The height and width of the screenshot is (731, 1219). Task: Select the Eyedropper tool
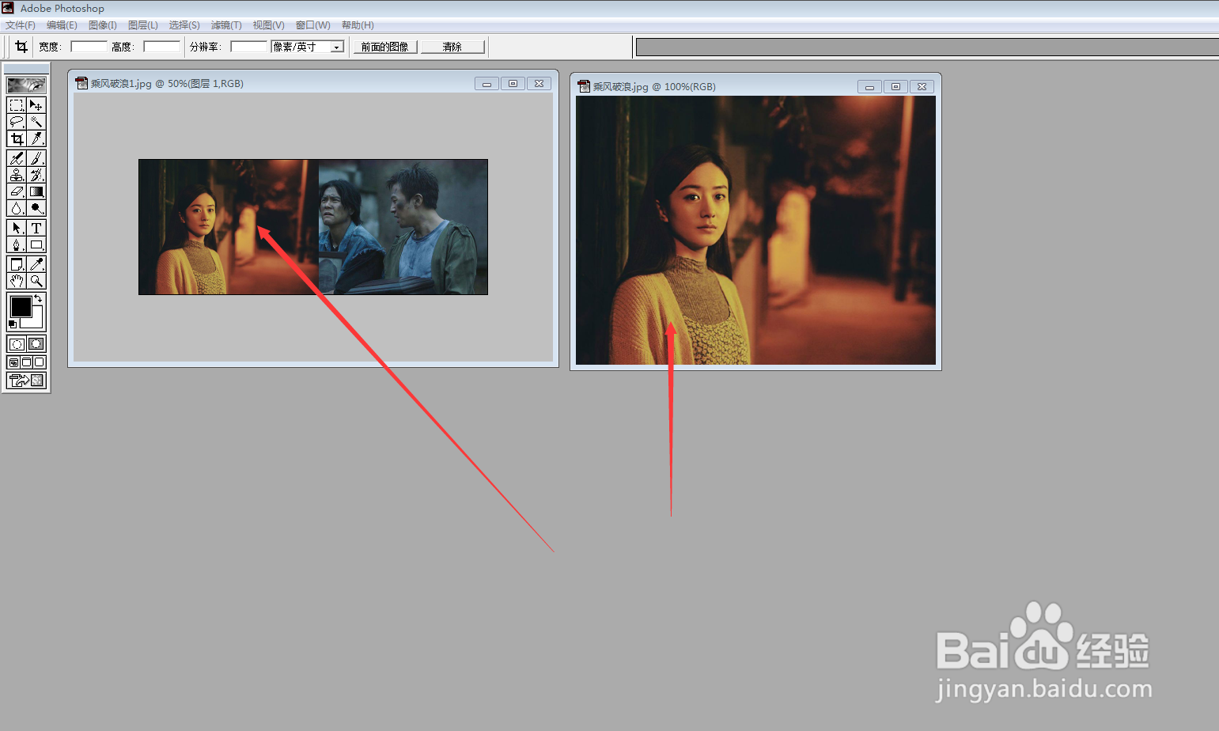coord(36,264)
